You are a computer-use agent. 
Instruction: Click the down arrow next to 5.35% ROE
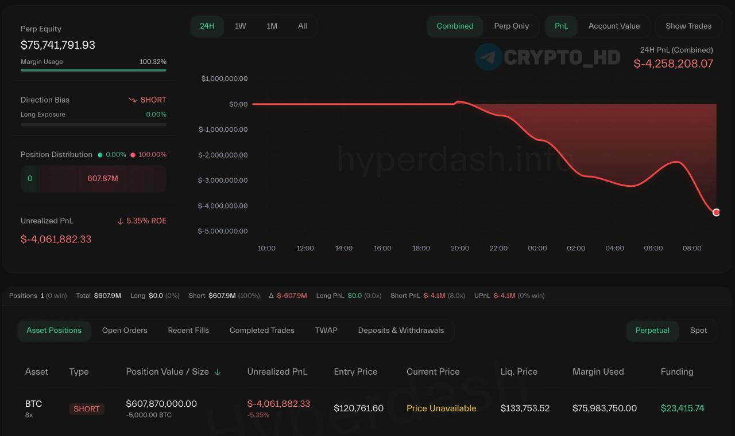click(x=120, y=221)
